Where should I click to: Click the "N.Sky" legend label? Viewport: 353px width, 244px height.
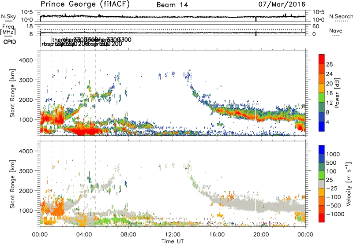tap(8, 16)
